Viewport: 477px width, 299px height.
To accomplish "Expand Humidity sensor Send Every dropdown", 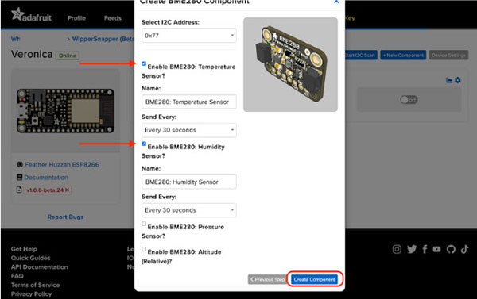I will (189, 210).
